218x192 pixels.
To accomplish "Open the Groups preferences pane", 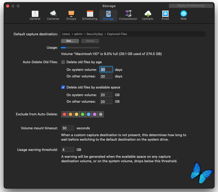I will tap(71, 16).
